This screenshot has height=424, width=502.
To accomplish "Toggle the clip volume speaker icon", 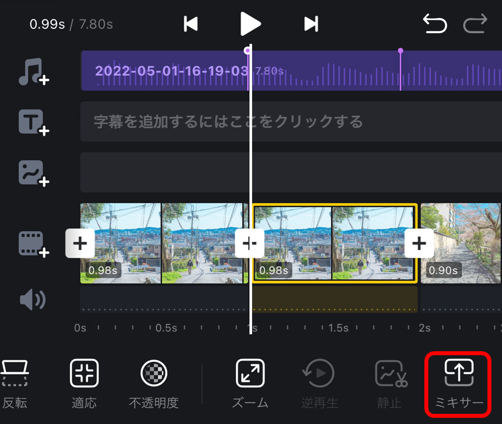I will (33, 300).
